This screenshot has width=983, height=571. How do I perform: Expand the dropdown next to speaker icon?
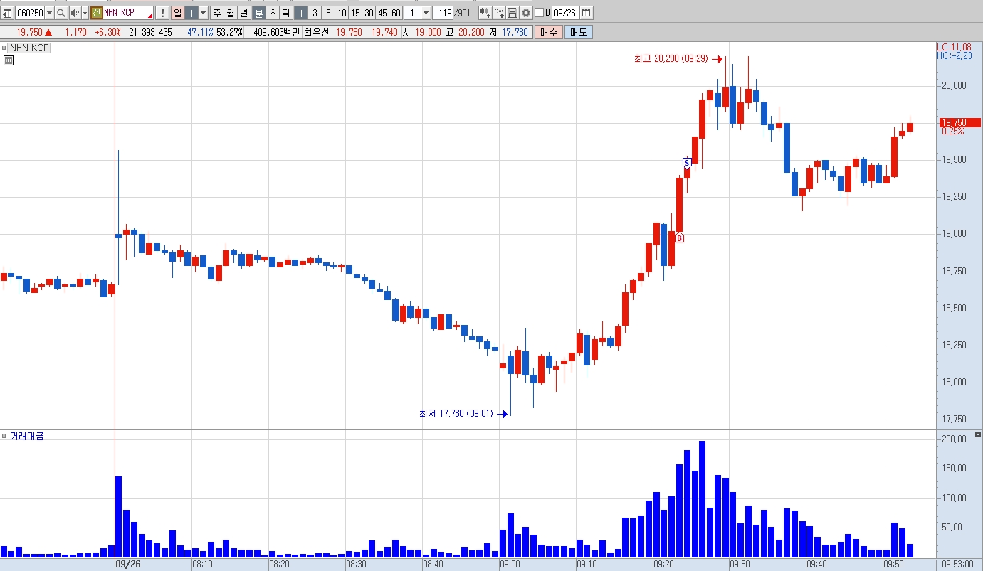pos(85,13)
